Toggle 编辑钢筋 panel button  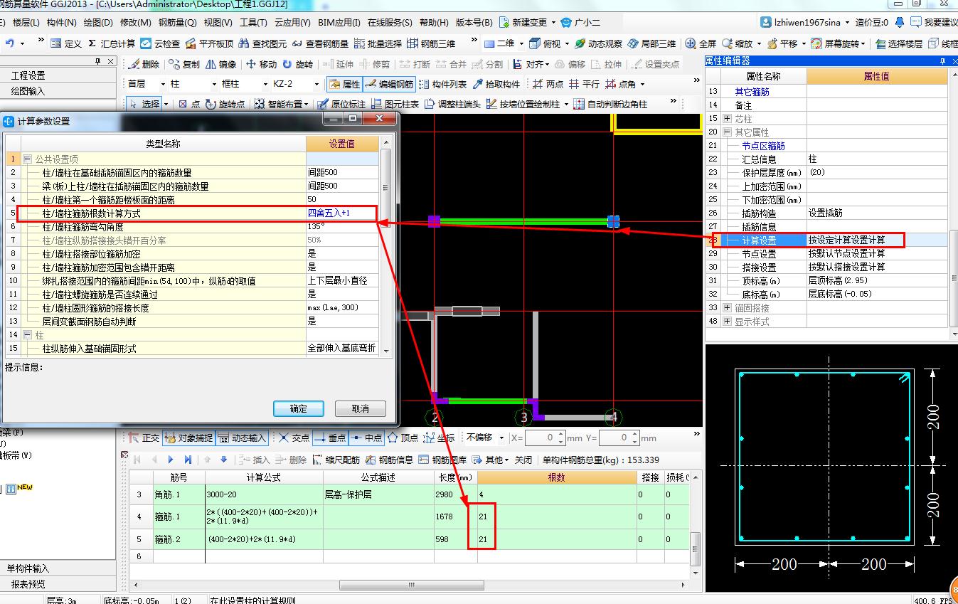tap(389, 84)
